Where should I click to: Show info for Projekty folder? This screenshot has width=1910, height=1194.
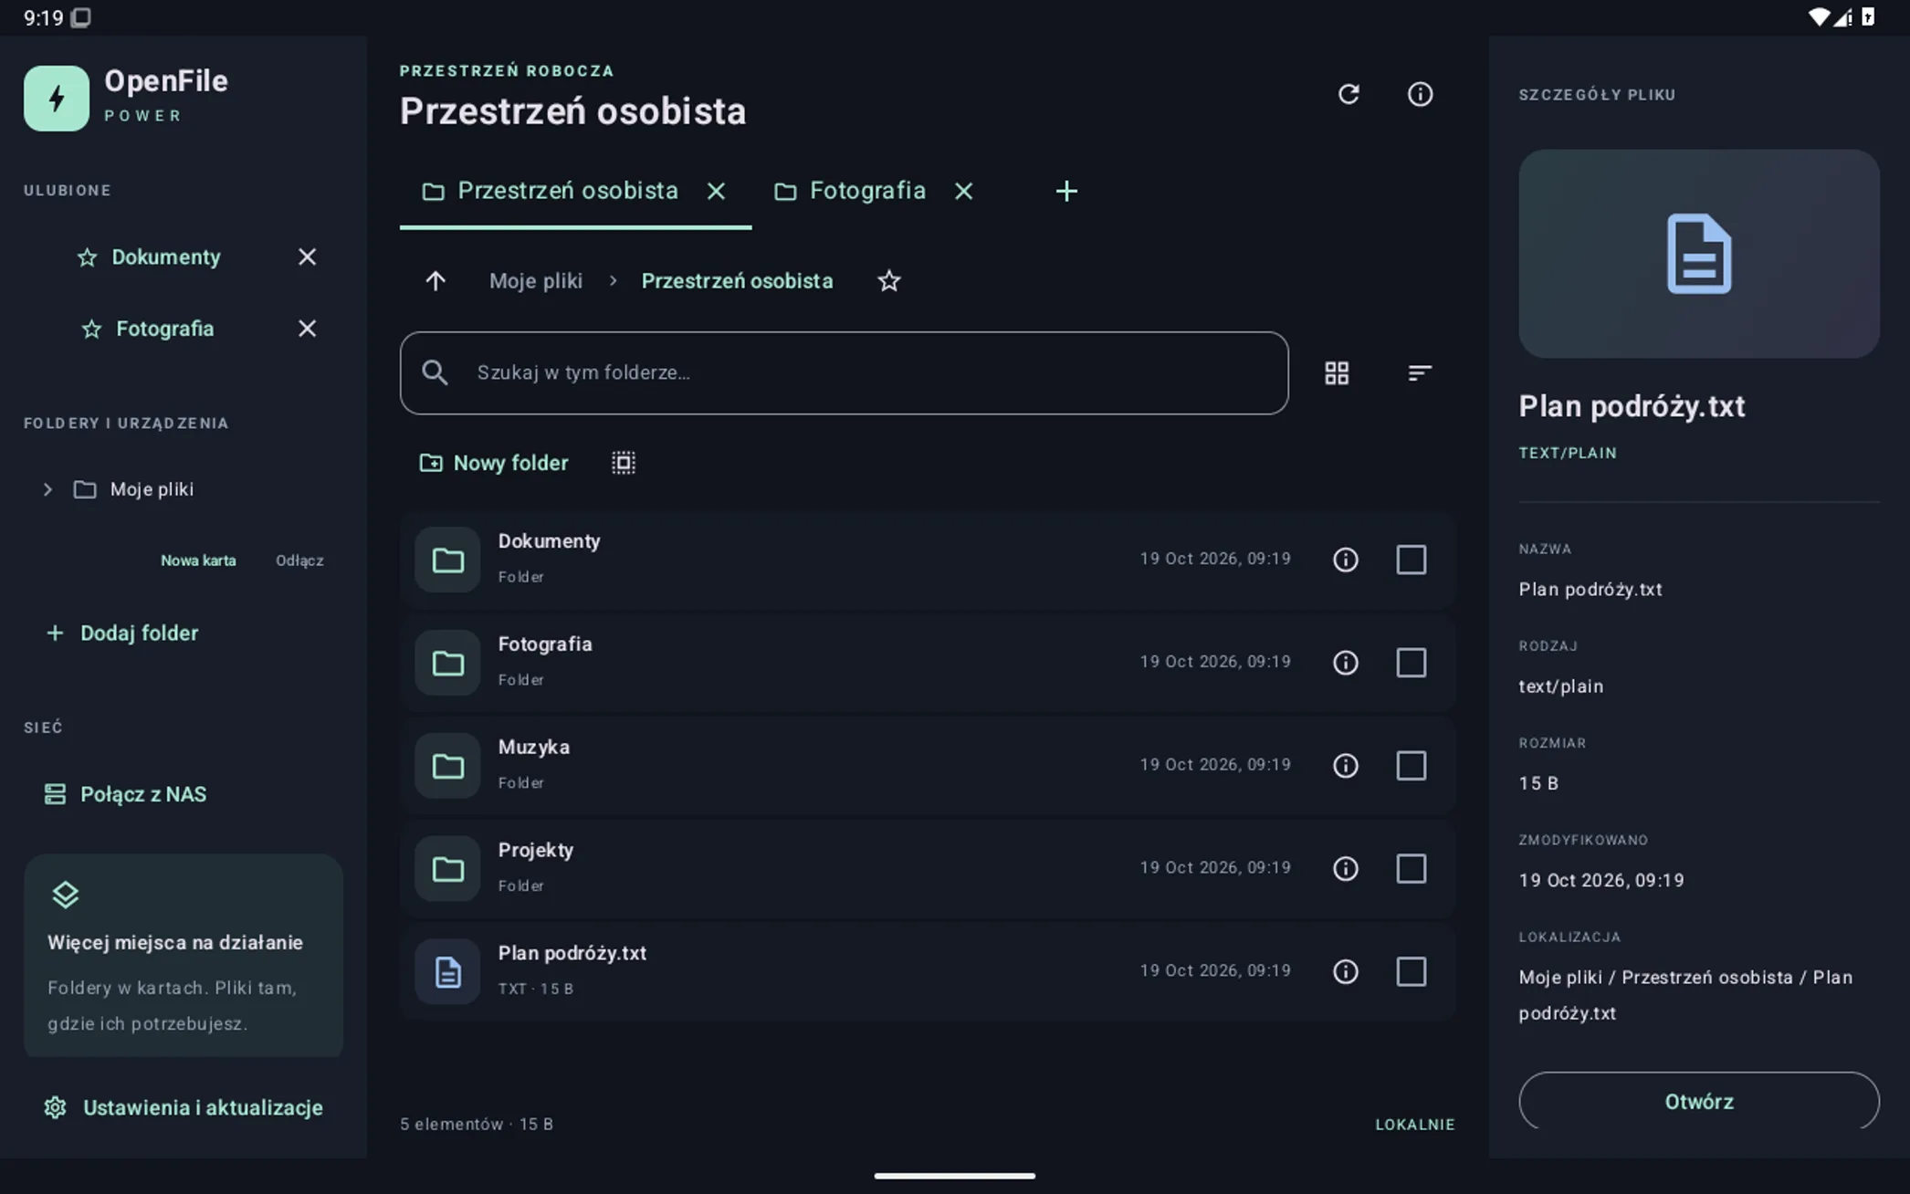coord(1346,868)
